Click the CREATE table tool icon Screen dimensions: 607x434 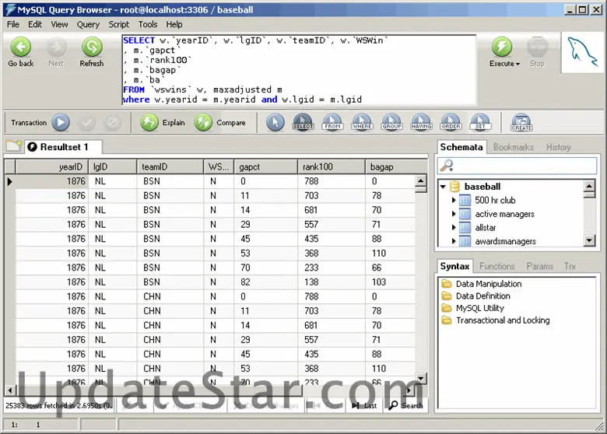[521, 123]
